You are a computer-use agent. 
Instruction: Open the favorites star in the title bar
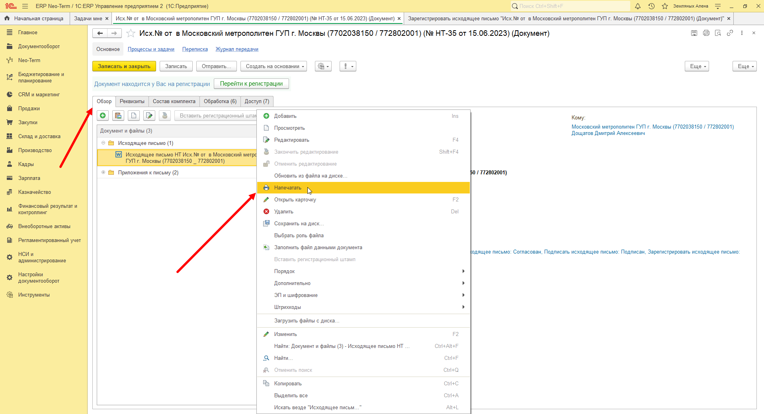[x=664, y=6]
